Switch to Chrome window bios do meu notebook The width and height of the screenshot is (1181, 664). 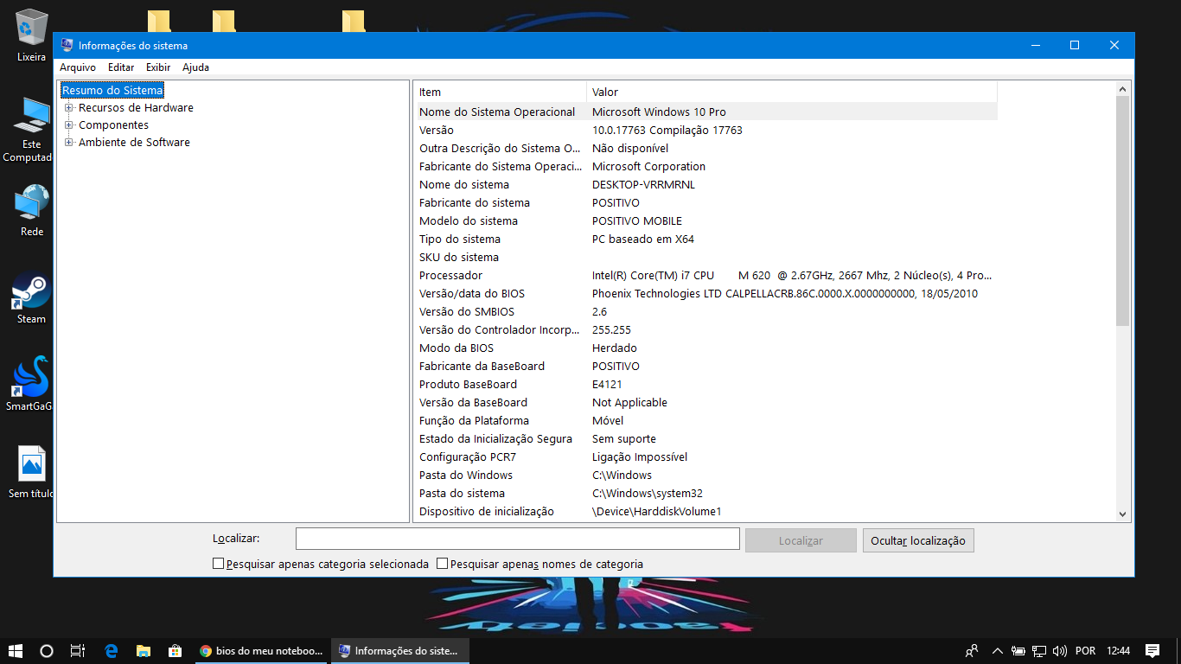pos(260,651)
